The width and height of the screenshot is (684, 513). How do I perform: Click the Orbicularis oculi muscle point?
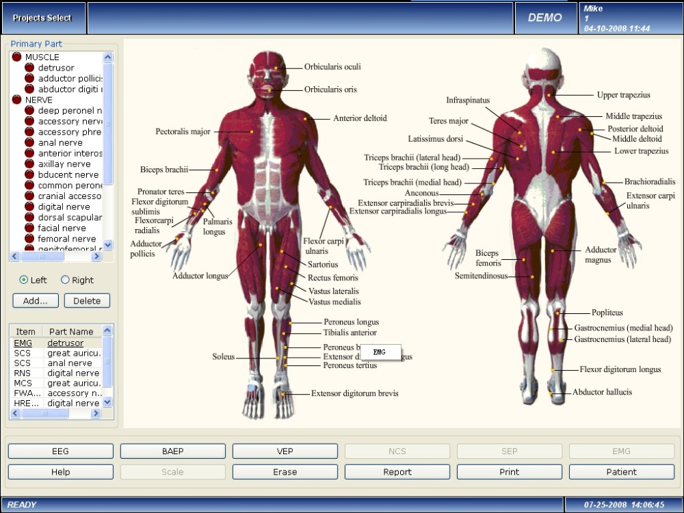tap(276, 68)
